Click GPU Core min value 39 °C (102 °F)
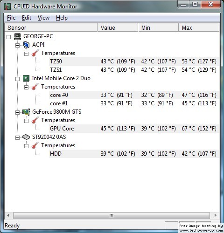The width and height of the screenshot is (224, 233). pos(158,129)
